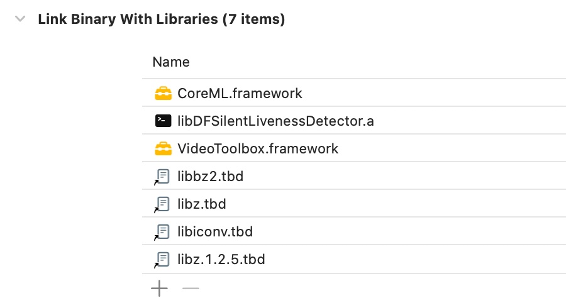Click the libDFSilentLivenessDetector.a terminal icon
Viewport: 566px width, 298px height.
pos(163,121)
